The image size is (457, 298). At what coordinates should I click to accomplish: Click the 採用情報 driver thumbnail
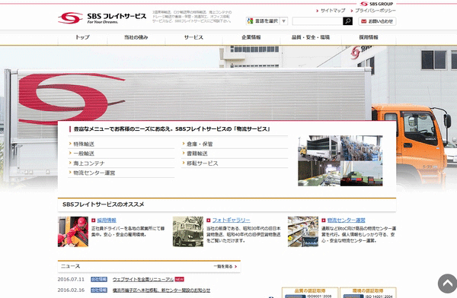click(x=73, y=232)
